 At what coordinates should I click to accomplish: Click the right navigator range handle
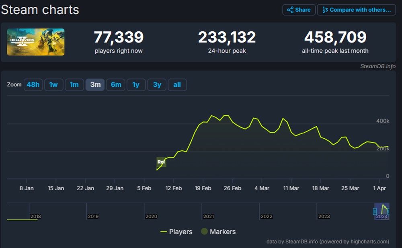click(x=389, y=211)
